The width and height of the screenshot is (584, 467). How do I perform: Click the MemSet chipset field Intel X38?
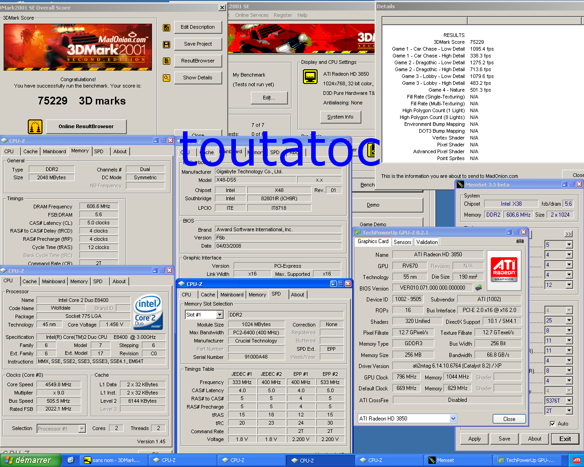tap(511, 204)
